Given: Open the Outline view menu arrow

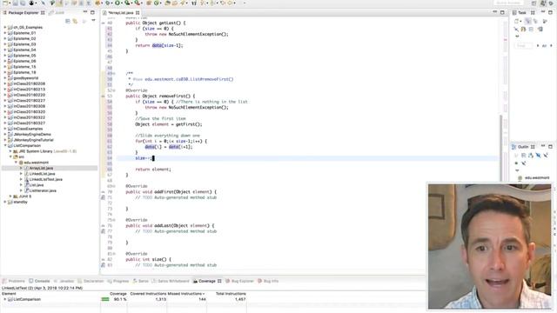Looking at the screenshot, I should coord(517,170).
